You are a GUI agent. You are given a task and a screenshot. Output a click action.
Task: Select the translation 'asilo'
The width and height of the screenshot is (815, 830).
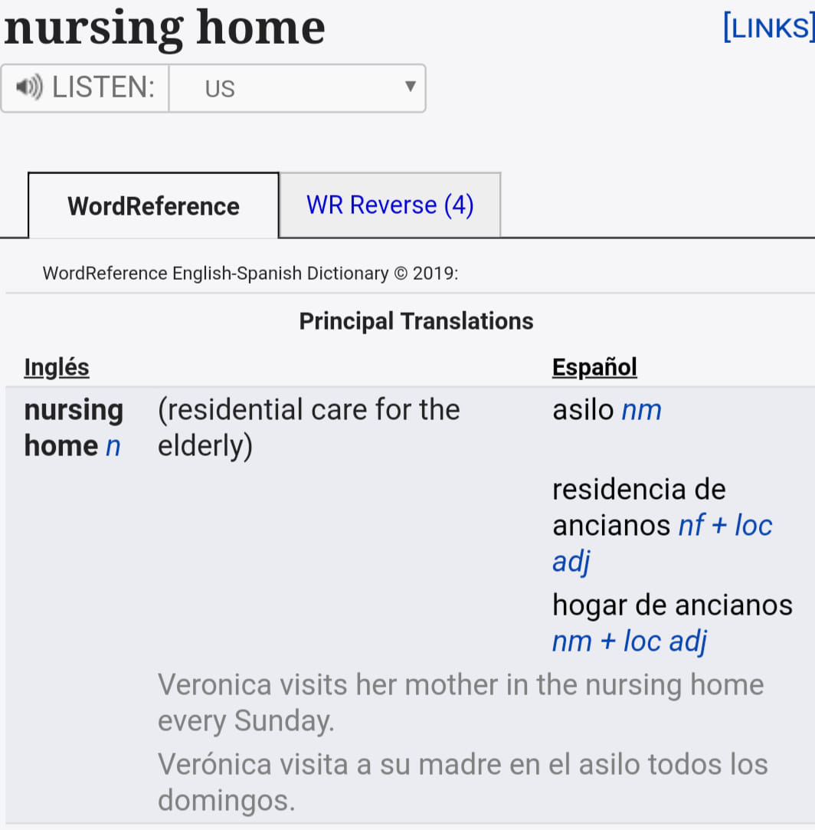[x=583, y=410]
